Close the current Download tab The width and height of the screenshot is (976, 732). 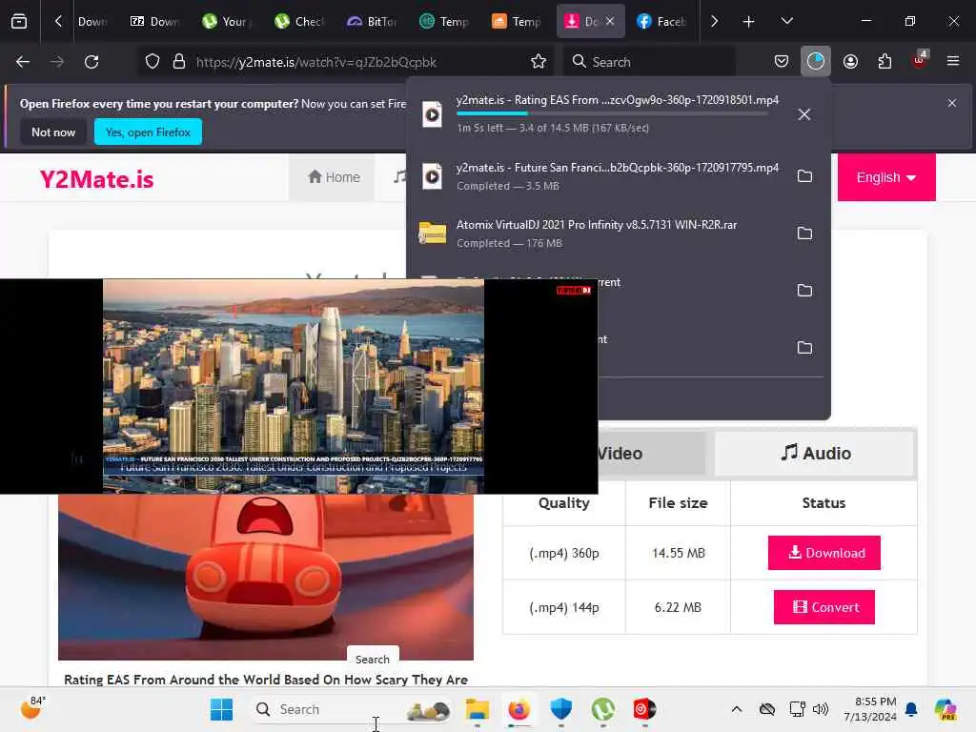(x=610, y=22)
